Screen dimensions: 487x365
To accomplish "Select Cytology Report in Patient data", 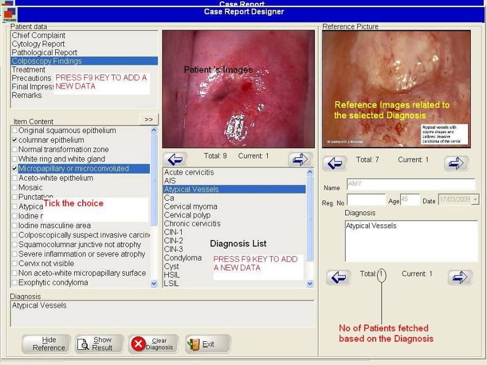I will 38,44.
